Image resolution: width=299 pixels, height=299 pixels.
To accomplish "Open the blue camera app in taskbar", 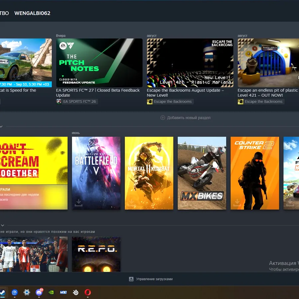I will 15,292.
